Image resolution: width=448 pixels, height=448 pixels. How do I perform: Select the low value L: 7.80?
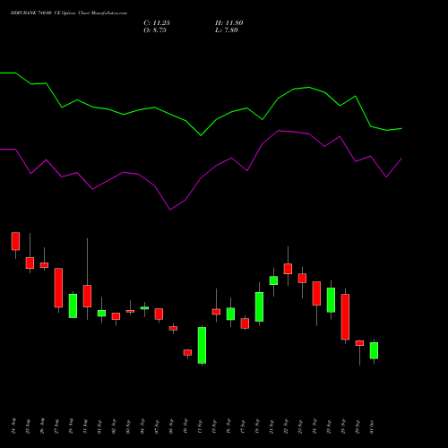click(227, 30)
